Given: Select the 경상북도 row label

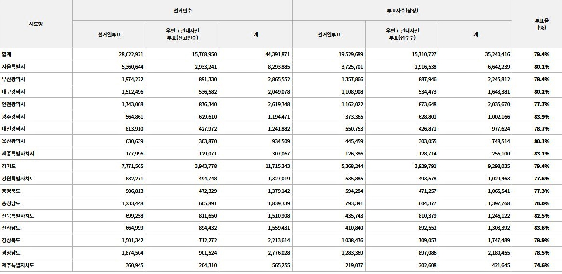Looking at the screenshot, I should 11,241.
